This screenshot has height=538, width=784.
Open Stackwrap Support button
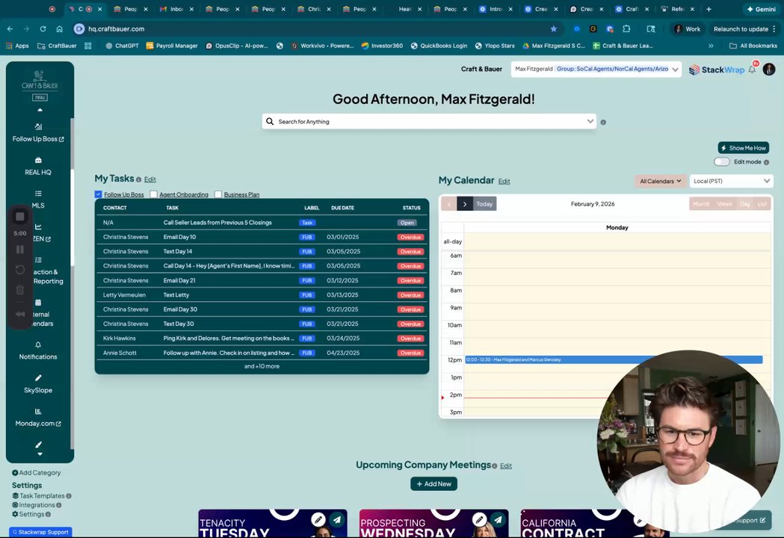(40, 532)
